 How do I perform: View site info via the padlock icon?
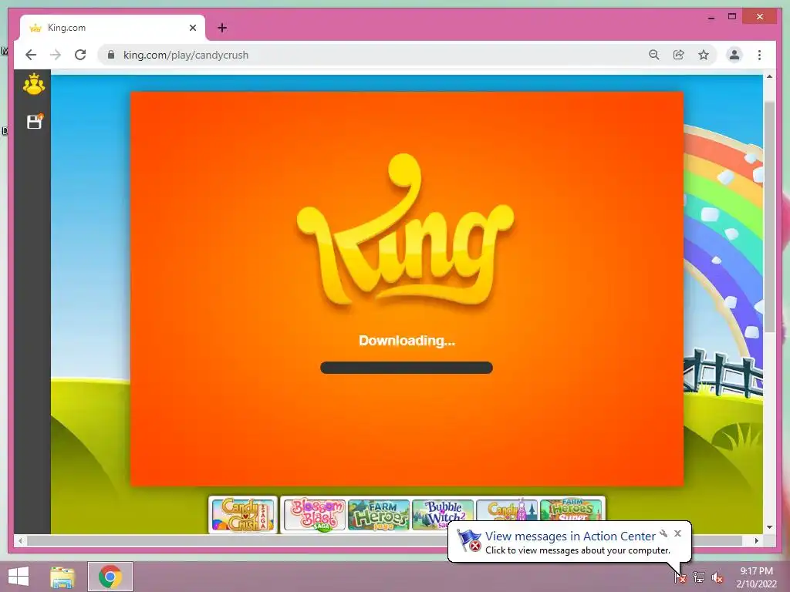coord(111,55)
